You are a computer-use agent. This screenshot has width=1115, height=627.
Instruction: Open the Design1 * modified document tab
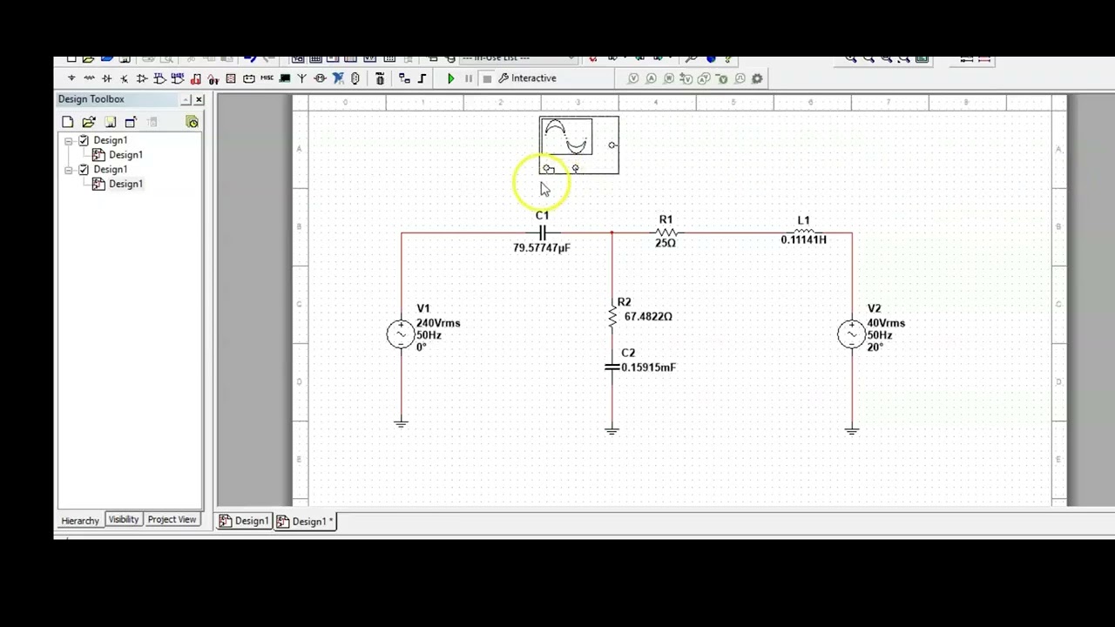tap(305, 521)
